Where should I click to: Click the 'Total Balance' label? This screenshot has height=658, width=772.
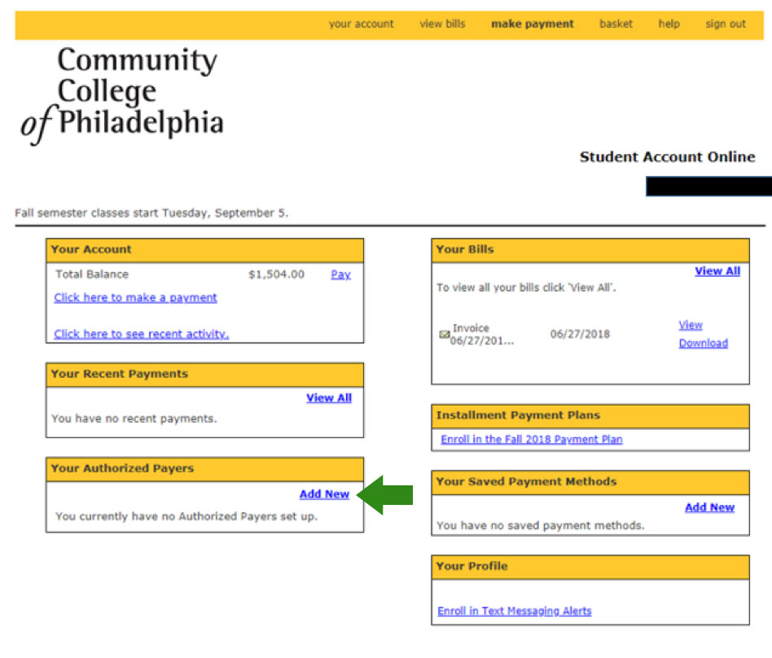(92, 274)
